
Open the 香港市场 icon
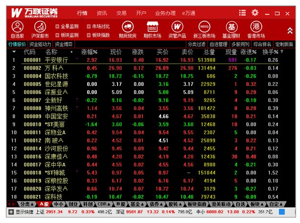[256, 30]
